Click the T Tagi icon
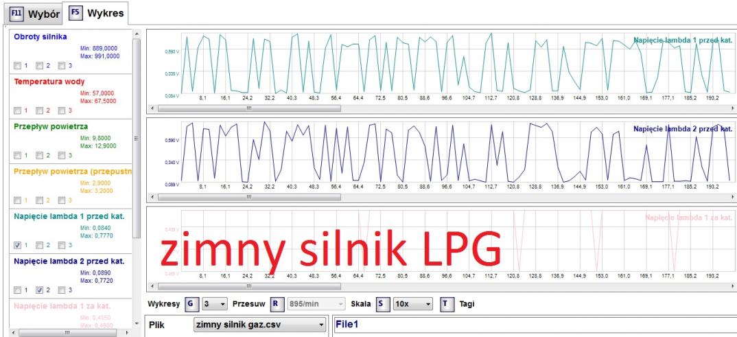The height and width of the screenshot is (337, 737). pyautogui.click(x=446, y=303)
